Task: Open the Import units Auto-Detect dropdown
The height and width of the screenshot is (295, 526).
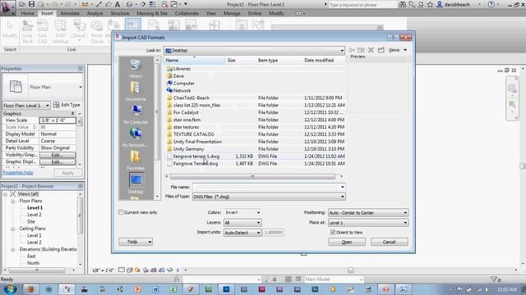Action: (x=242, y=233)
